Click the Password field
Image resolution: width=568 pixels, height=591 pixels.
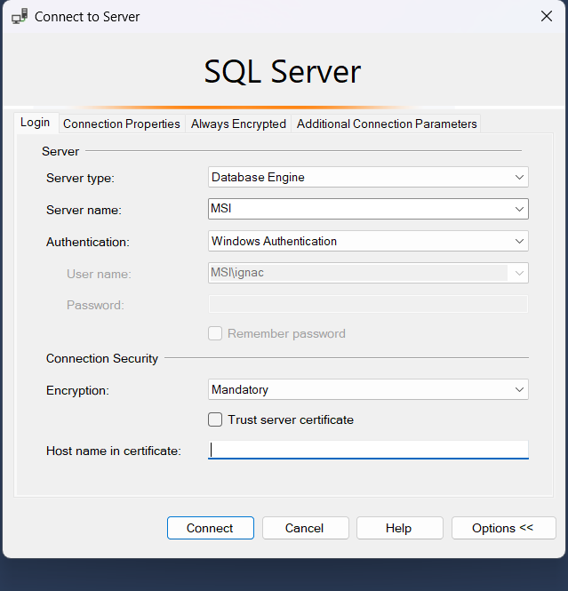[367, 305]
